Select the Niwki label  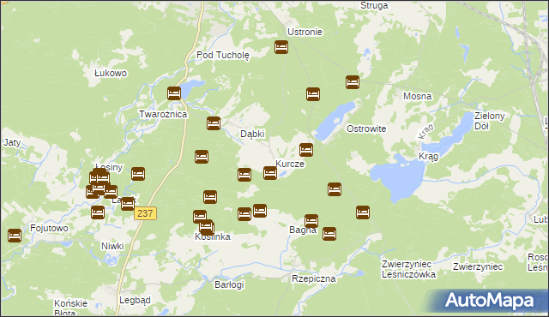pos(112,246)
